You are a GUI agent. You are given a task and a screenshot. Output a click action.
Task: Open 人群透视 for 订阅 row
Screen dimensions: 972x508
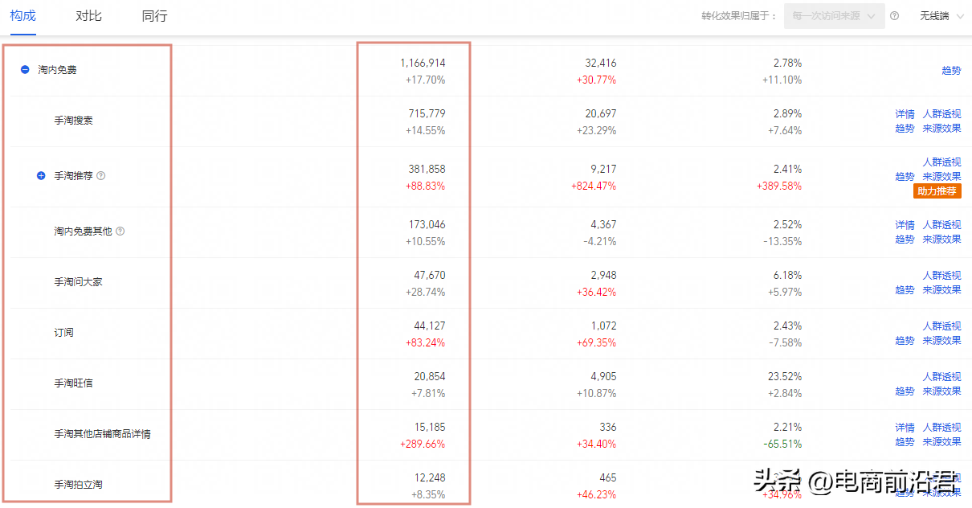click(941, 326)
